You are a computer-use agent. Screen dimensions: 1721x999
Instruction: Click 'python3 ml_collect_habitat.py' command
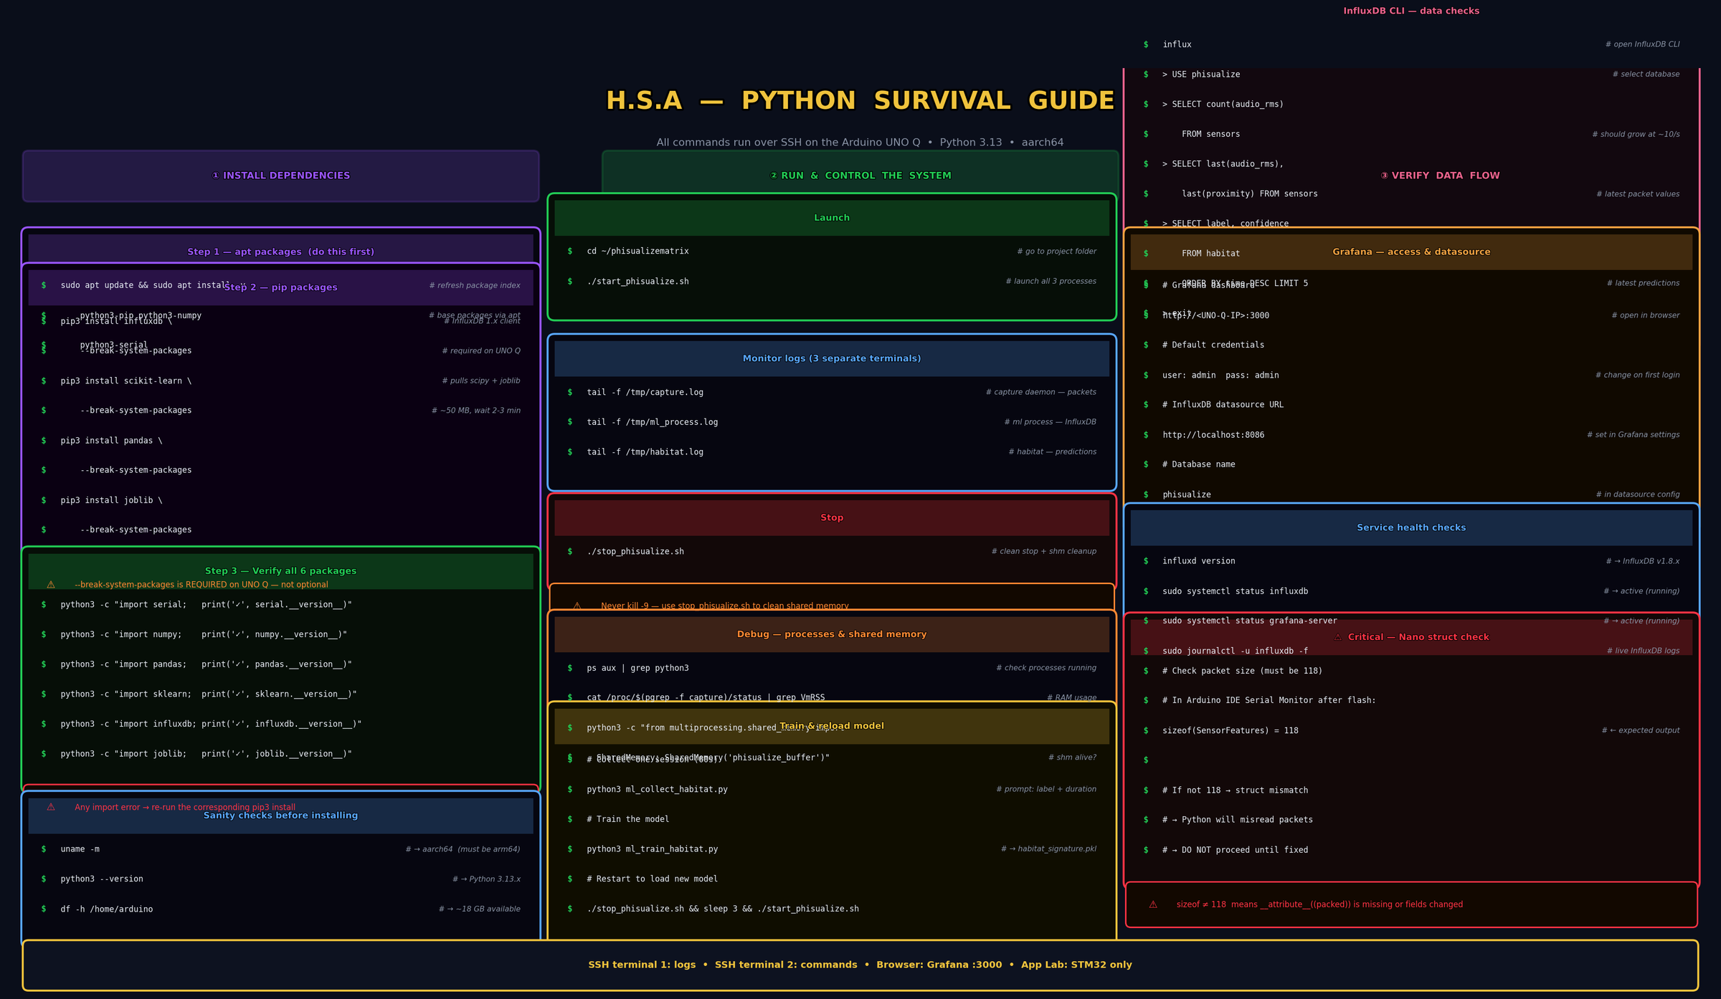(x=657, y=789)
